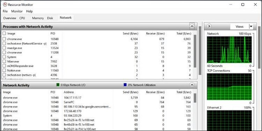Image resolution: width=262 pixels, height=131 pixels.
Task: Click the processes list vertical scrollbar
Action: (x=195, y=51)
